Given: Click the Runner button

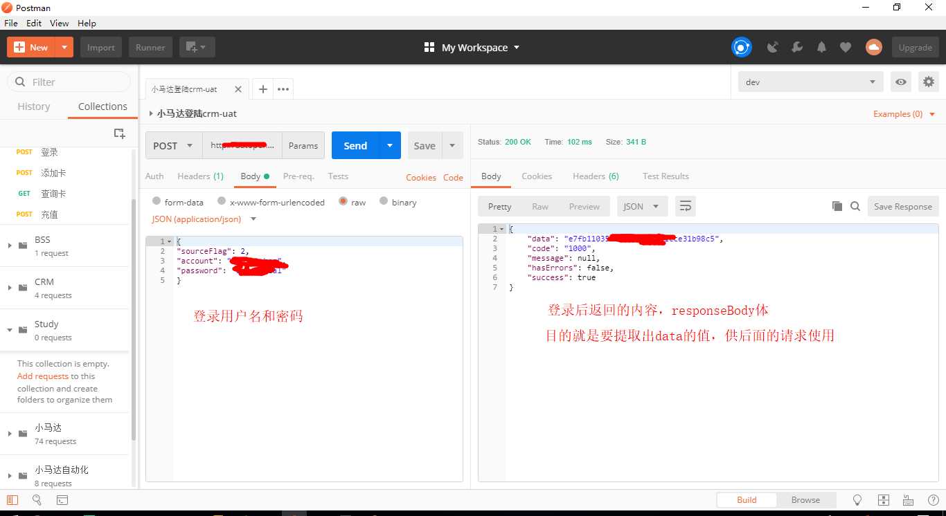Looking at the screenshot, I should 150,47.
